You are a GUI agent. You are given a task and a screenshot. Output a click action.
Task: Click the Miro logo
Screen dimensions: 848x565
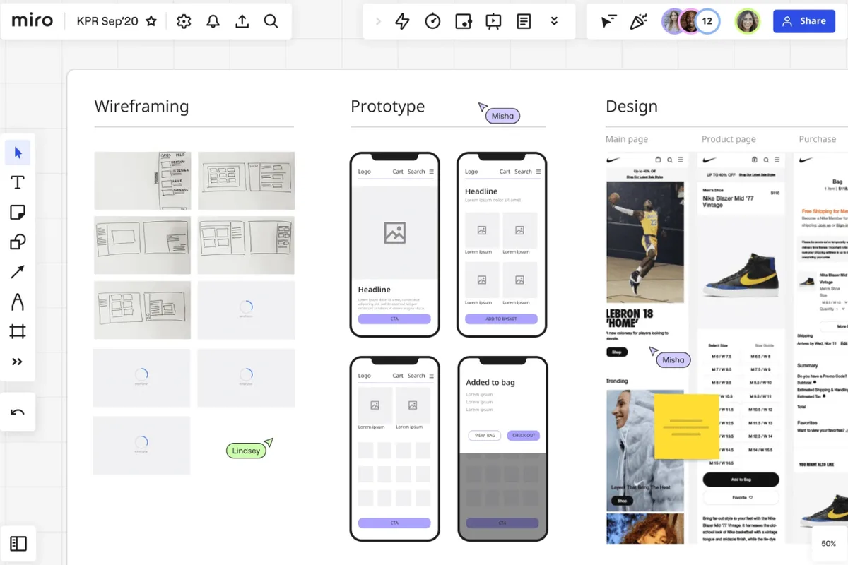pos(33,21)
